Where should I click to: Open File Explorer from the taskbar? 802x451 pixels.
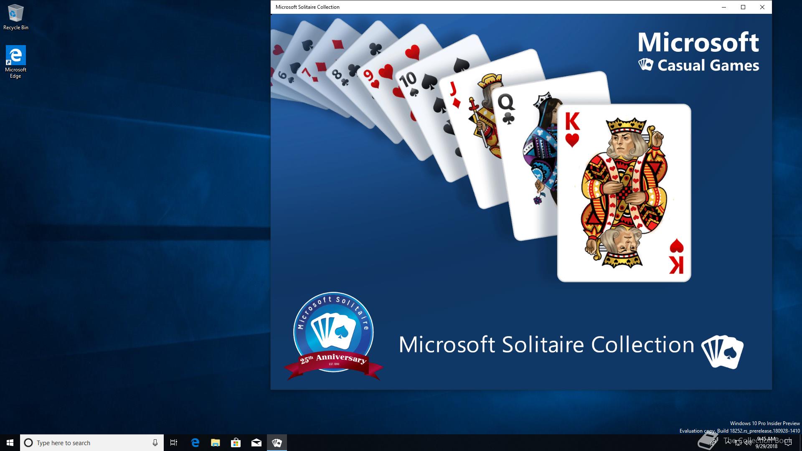coord(215,443)
